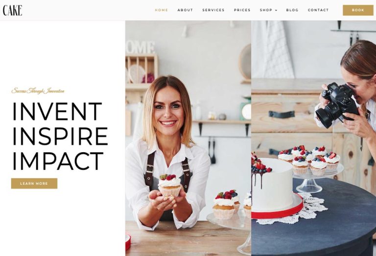Visit the Blog page

click(292, 10)
